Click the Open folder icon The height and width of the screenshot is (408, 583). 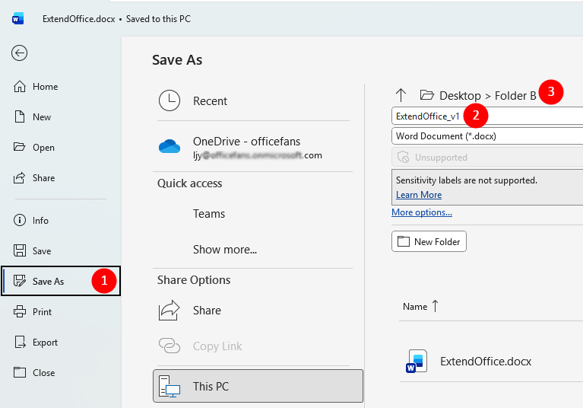click(19, 147)
